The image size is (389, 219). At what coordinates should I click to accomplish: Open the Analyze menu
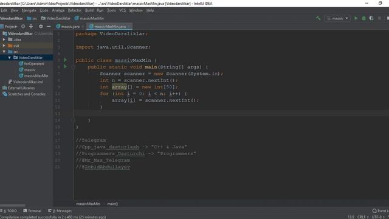[x=58, y=10]
